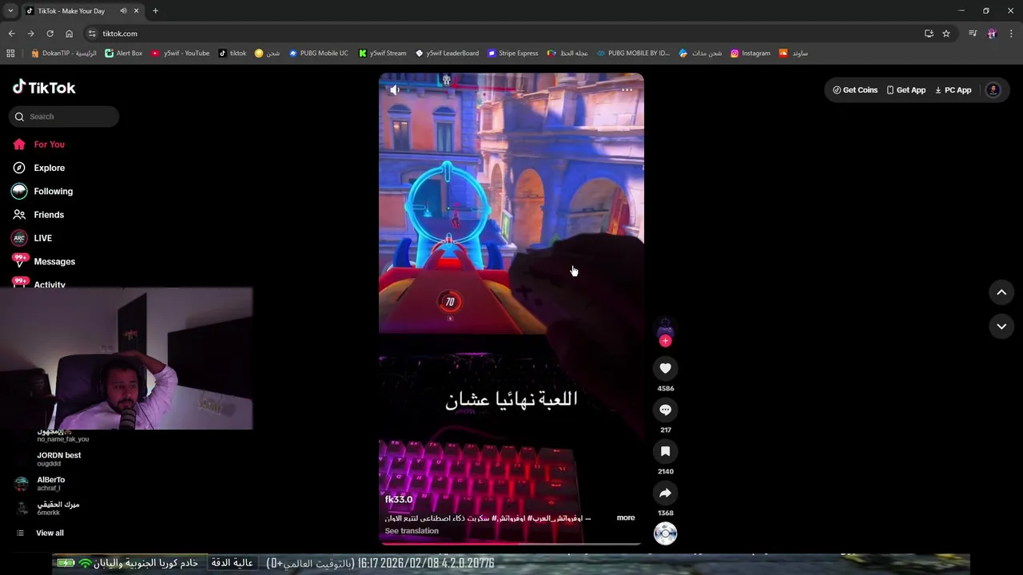Click View all following accounts
This screenshot has height=575, width=1023.
pyautogui.click(x=50, y=533)
